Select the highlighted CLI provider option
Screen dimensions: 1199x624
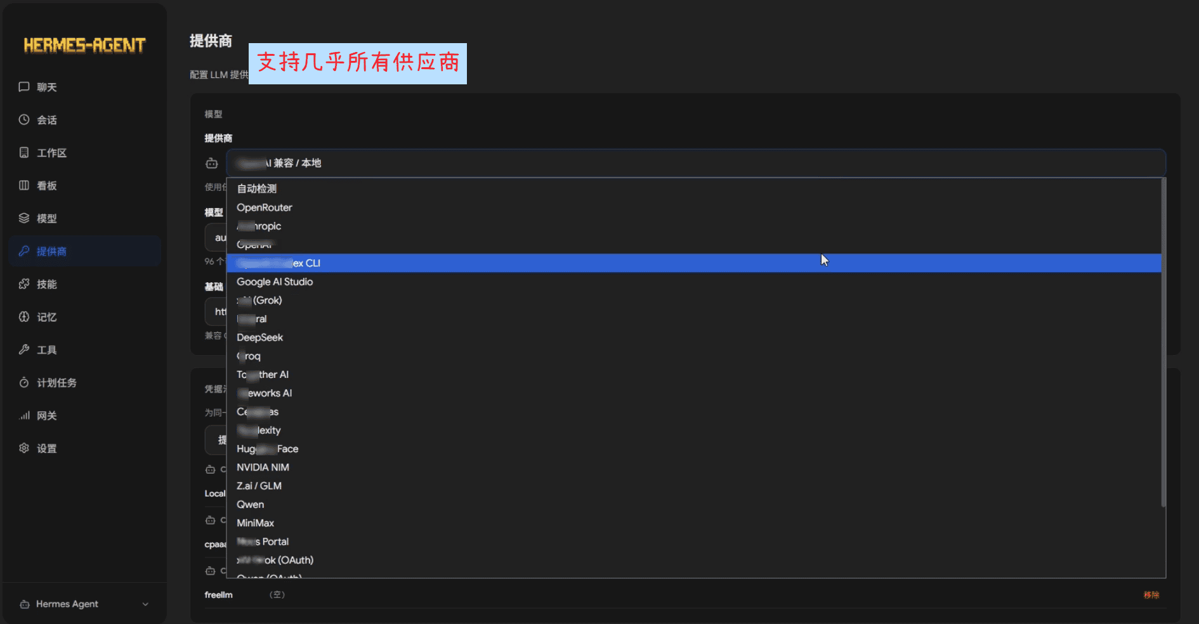(x=694, y=263)
